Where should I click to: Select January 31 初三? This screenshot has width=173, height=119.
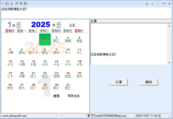click(x=68, y=86)
